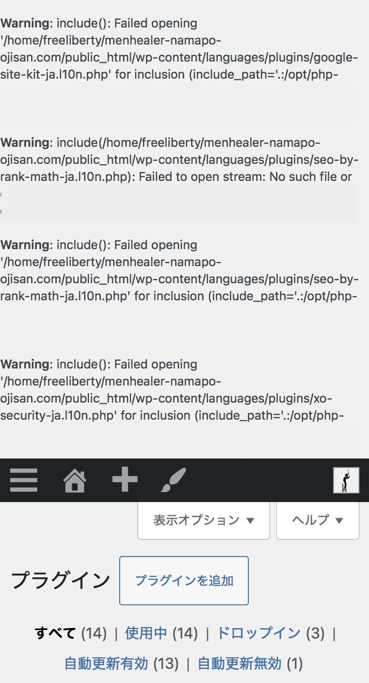Select the すべて filter tab

55,633
